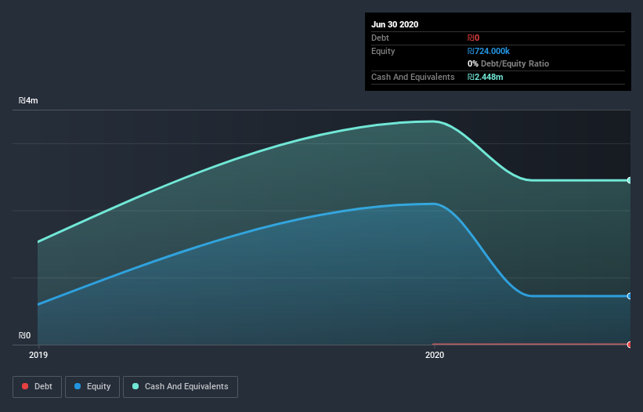Click the Debt ₪0 value in tooltip
The width and height of the screenshot is (643, 412).
pyautogui.click(x=473, y=38)
